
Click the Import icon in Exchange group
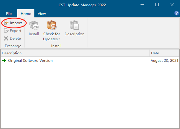click(x=6, y=23)
